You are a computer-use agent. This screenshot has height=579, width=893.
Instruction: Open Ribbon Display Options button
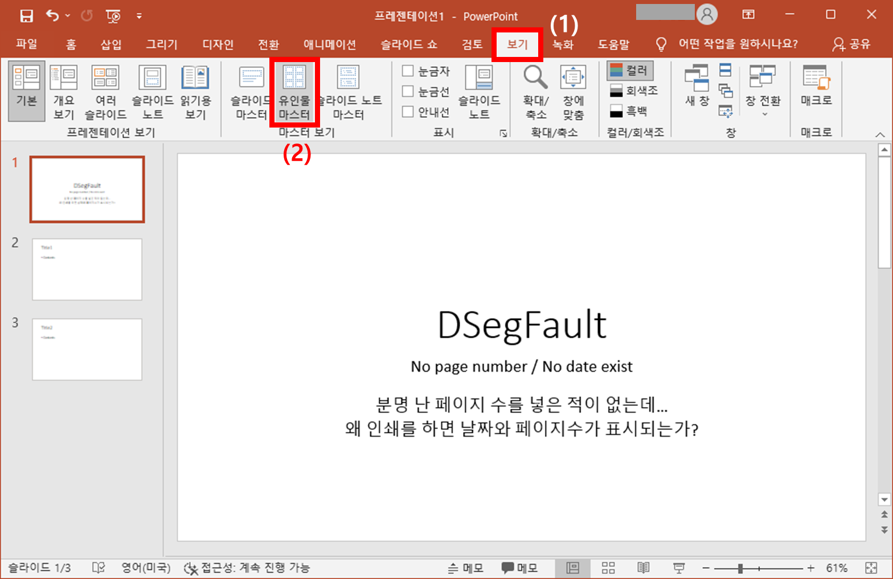tap(748, 15)
